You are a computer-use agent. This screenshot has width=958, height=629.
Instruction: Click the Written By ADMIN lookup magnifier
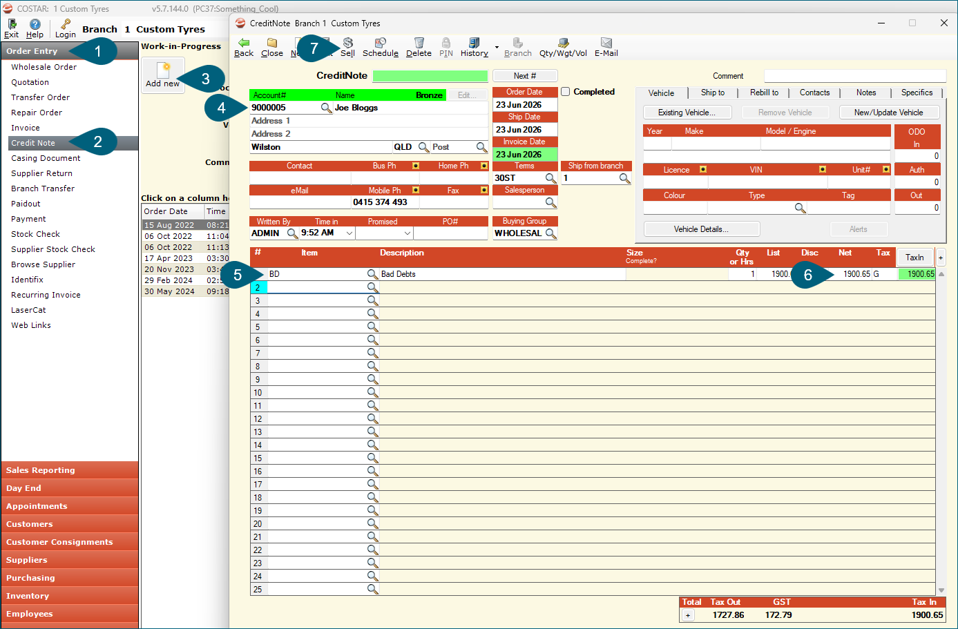pyautogui.click(x=292, y=233)
